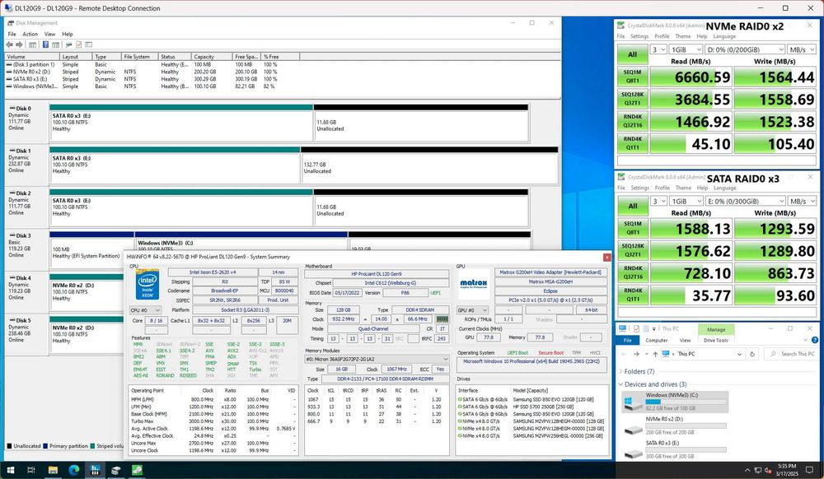Viewport: 824px width, 479px height.
Task: Open Theme menu in NVMe CrystalDiskMark
Action: [x=682, y=36]
